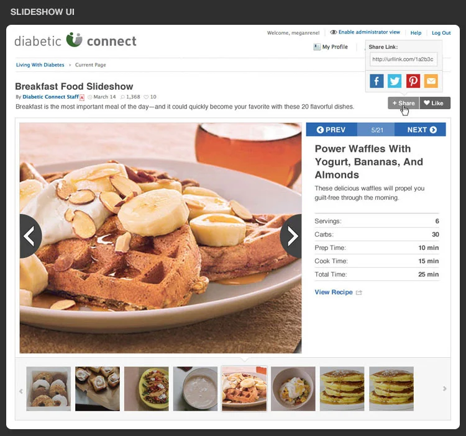Go to NEXT slide
The height and width of the screenshot is (436, 466).
[x=420, y=130]
